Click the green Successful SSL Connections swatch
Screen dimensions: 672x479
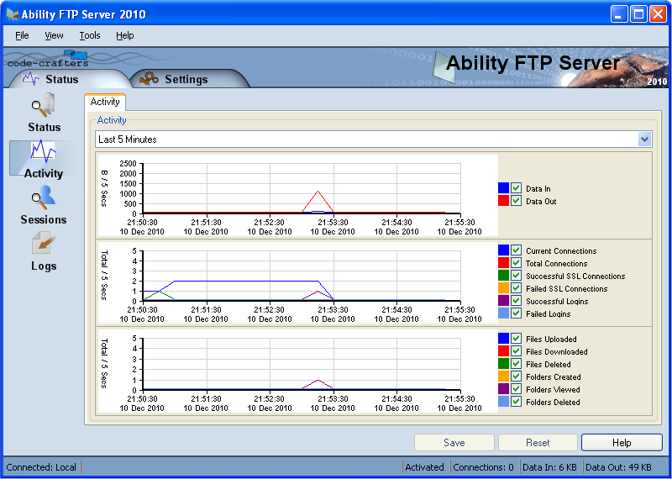503,276
